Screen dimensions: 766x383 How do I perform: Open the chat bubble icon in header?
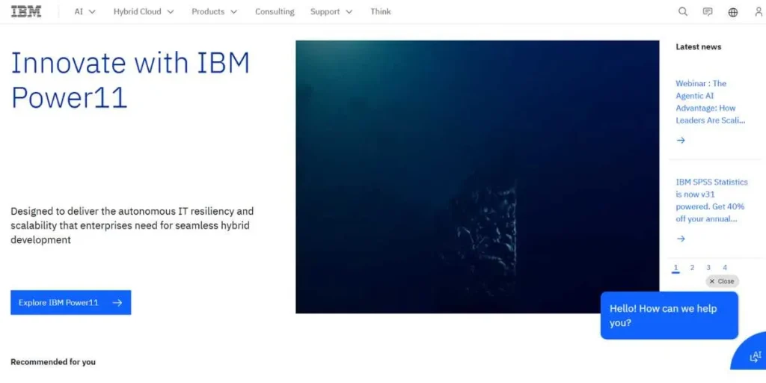[708, 12]
